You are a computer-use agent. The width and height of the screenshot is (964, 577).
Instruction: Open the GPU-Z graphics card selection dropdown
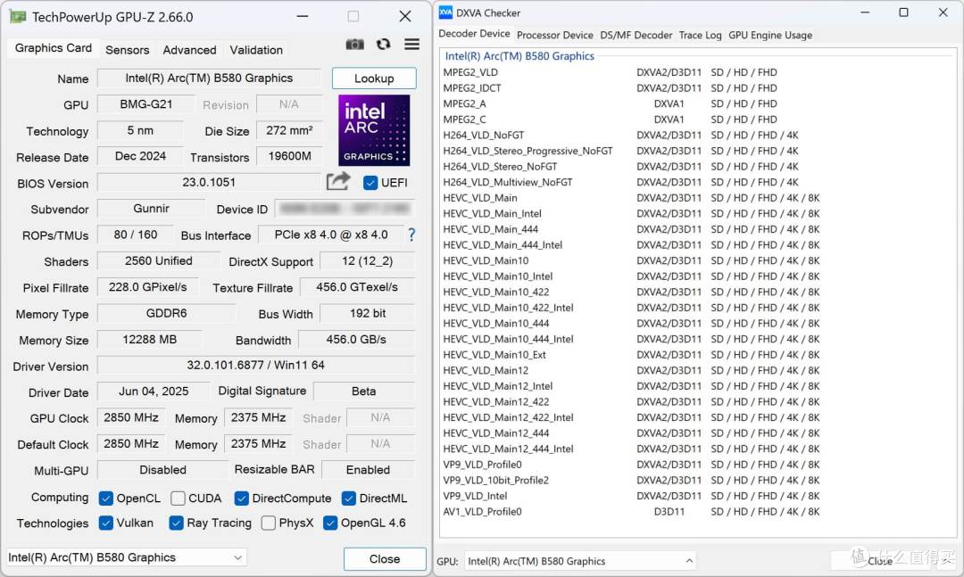127,557
